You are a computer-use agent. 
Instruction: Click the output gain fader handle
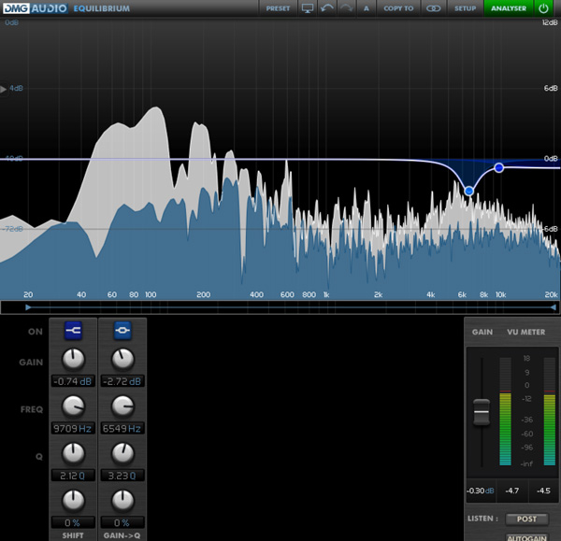[482, 412]
